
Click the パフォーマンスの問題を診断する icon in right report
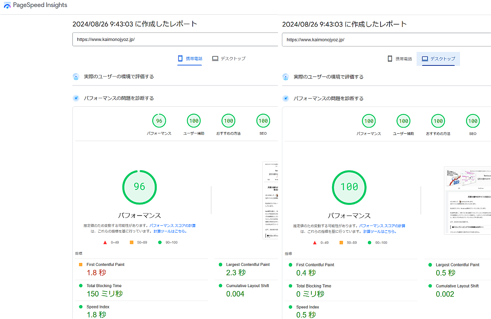tap(285, 98)
